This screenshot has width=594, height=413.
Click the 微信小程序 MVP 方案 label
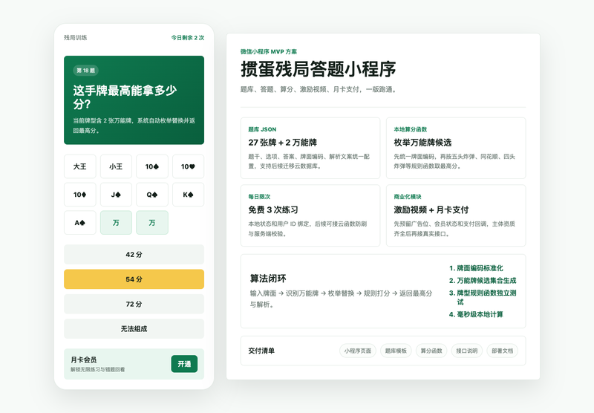point(269,51)
